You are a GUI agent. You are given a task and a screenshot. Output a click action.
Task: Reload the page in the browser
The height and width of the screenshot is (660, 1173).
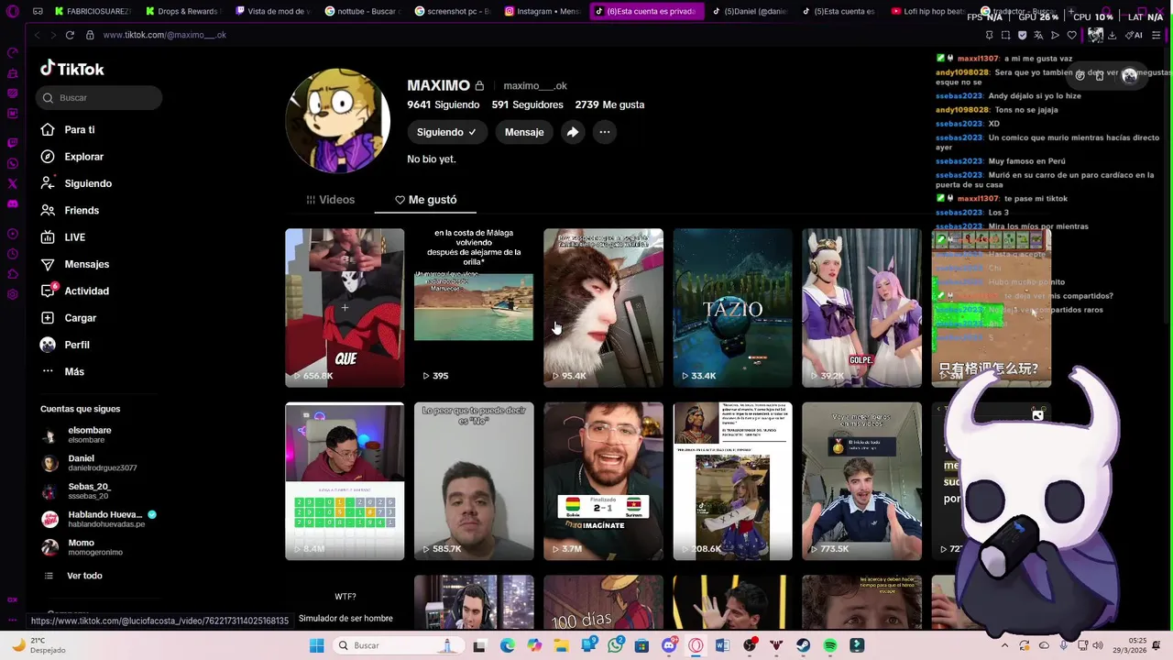[70, 35]
